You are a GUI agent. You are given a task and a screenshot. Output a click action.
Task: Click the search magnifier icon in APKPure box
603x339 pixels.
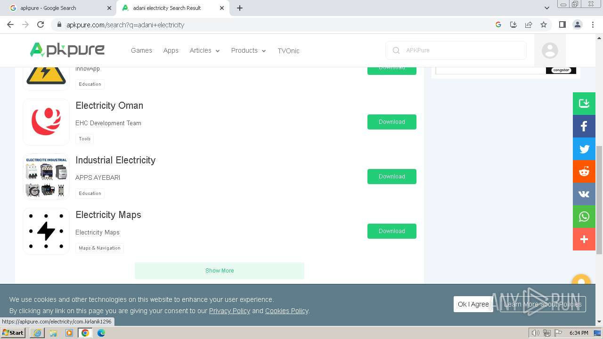[x=396, y=50]
